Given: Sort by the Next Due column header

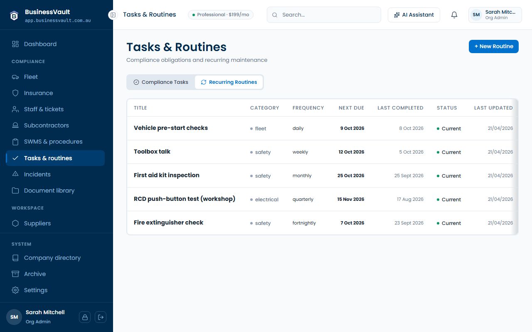Looking at the screenshot, I should [x=351, y=108].
